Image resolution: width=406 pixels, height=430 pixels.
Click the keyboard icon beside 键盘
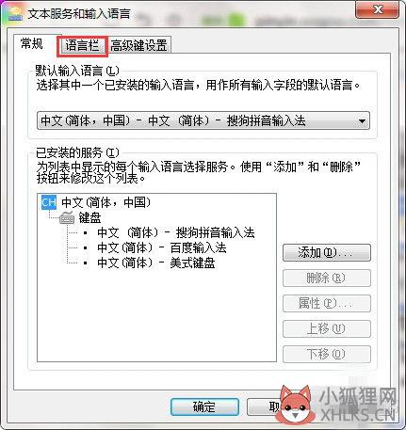pyautogui.click(x=67, y=217)
